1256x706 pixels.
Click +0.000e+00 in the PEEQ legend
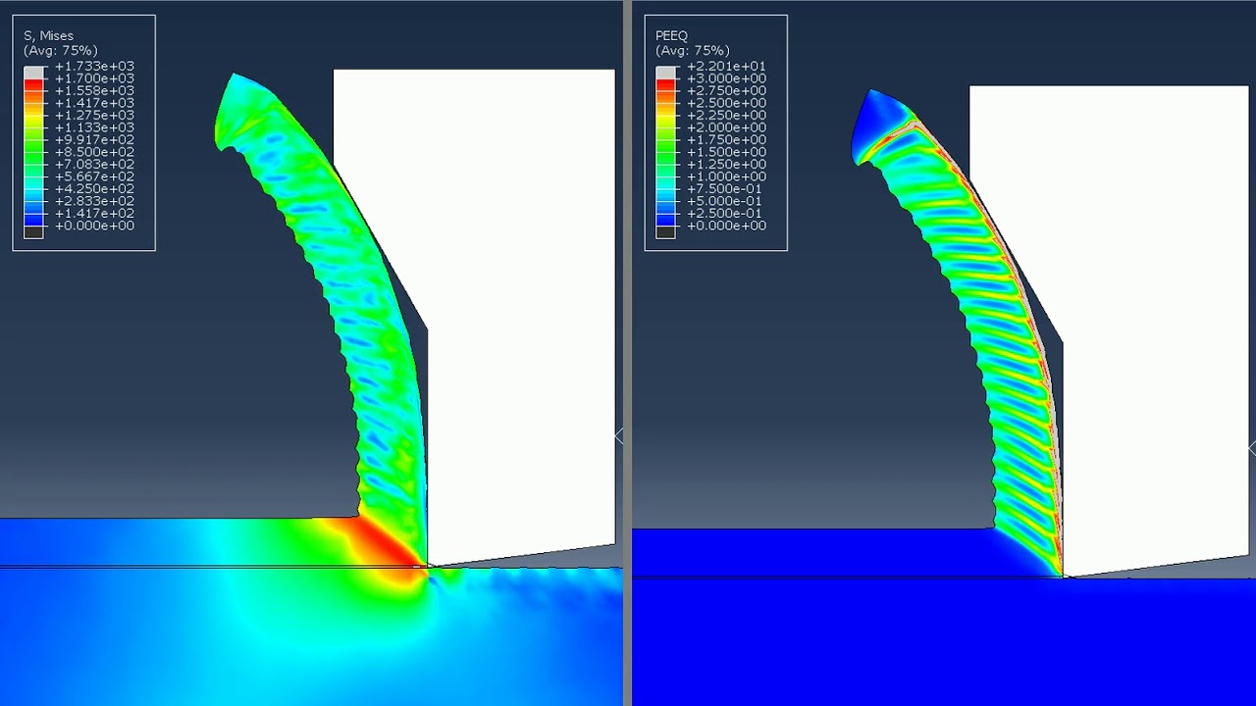[726, 226]
